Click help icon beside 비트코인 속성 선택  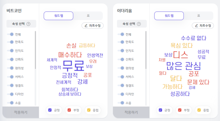click(x=29, y=24)
